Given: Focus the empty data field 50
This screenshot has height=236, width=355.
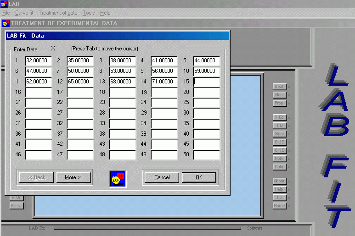Looking at the screenshot, I should pyautogui.click(x=207, y=155).
